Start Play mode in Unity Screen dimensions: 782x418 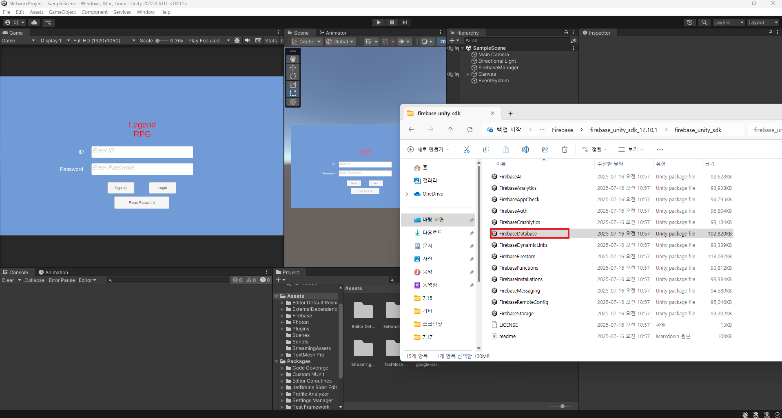coord(379,22)
